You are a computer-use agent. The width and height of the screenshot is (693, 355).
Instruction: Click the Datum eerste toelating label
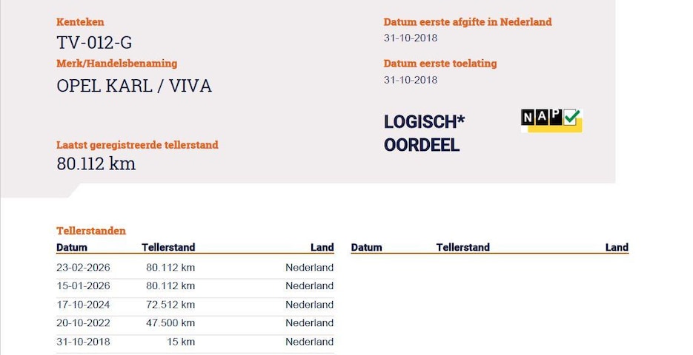pos(440,64)
